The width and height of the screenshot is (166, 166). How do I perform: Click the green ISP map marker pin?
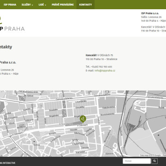click(83, 119)
